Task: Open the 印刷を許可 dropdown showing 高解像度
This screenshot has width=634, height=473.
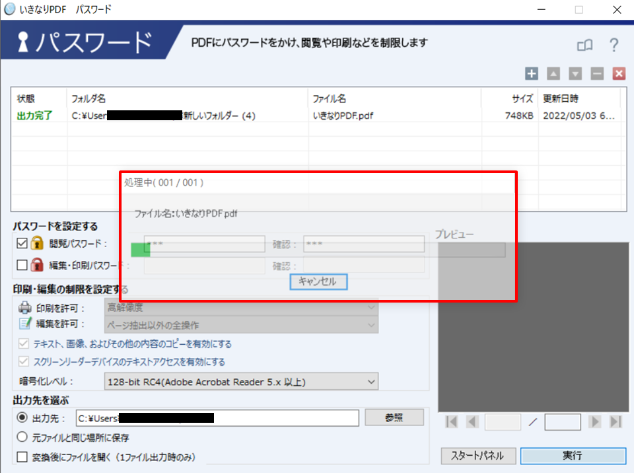Action: [x=242, y=307]
